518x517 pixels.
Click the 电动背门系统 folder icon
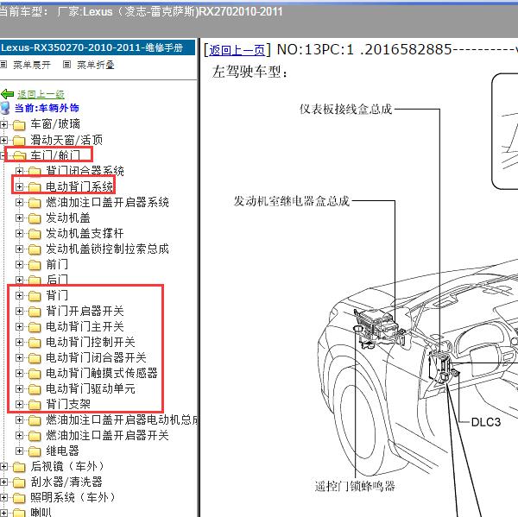coord(35,187)
